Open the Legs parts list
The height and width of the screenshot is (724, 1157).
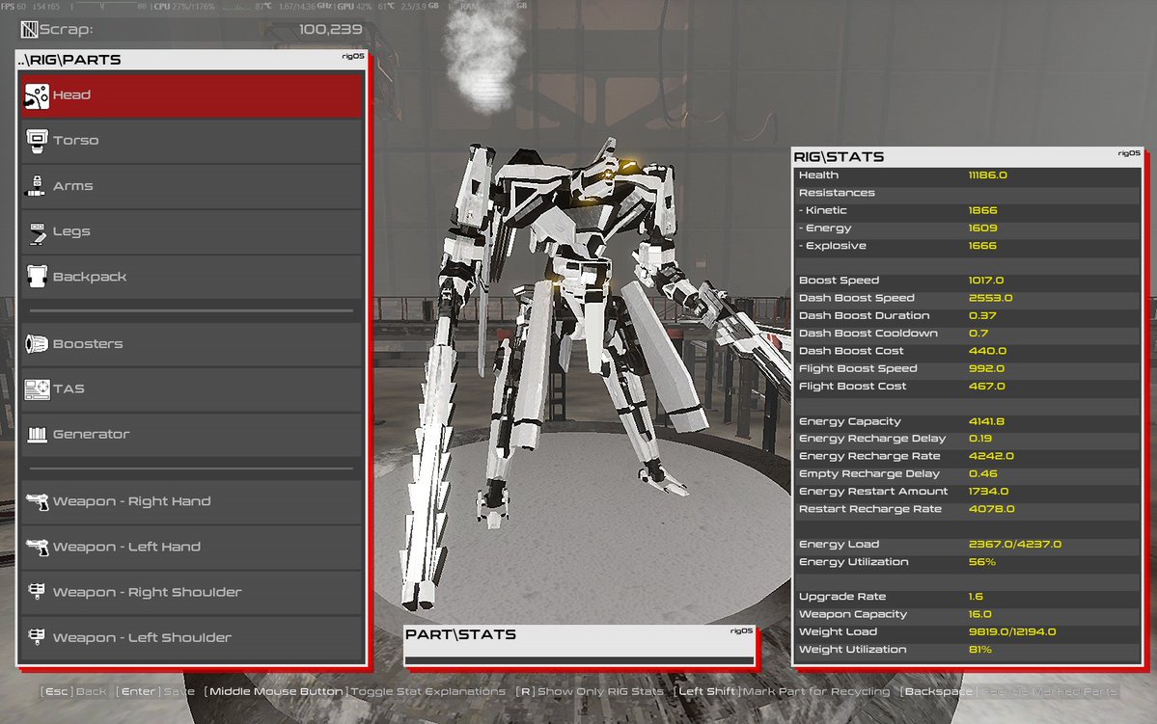192,231
